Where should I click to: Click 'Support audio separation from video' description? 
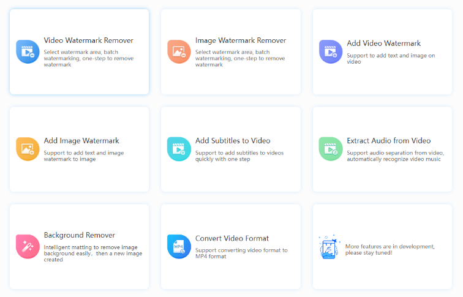396,156
